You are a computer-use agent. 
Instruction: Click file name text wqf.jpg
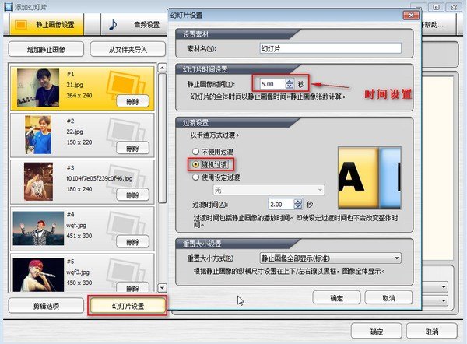click(76, 225)
